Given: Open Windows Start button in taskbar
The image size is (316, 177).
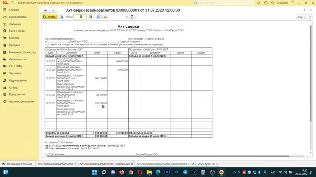Looking at the screenshot, I should tap(94, 172).
